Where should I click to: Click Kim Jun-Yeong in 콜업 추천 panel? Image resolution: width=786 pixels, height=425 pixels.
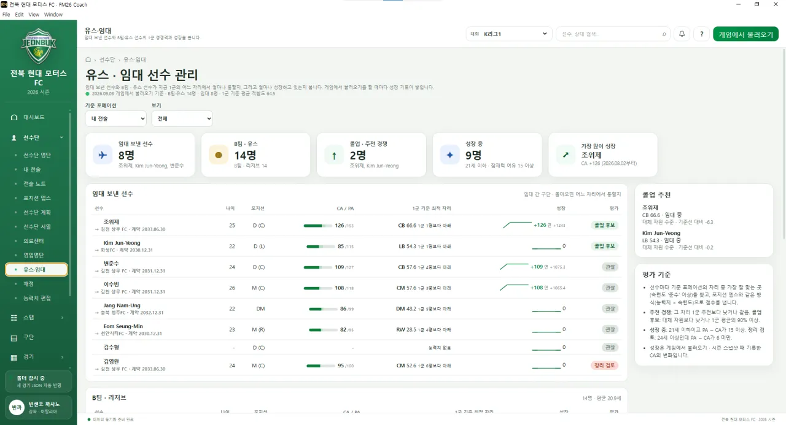(x=661, y=234)
